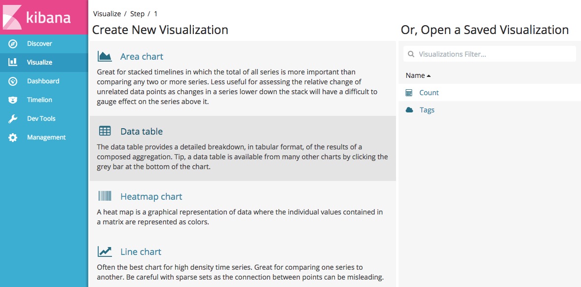The width and height of the screenshot is (581, 287).
Task: Open Dev Tools via wrench icon
Action: click(x=13, y=119)
